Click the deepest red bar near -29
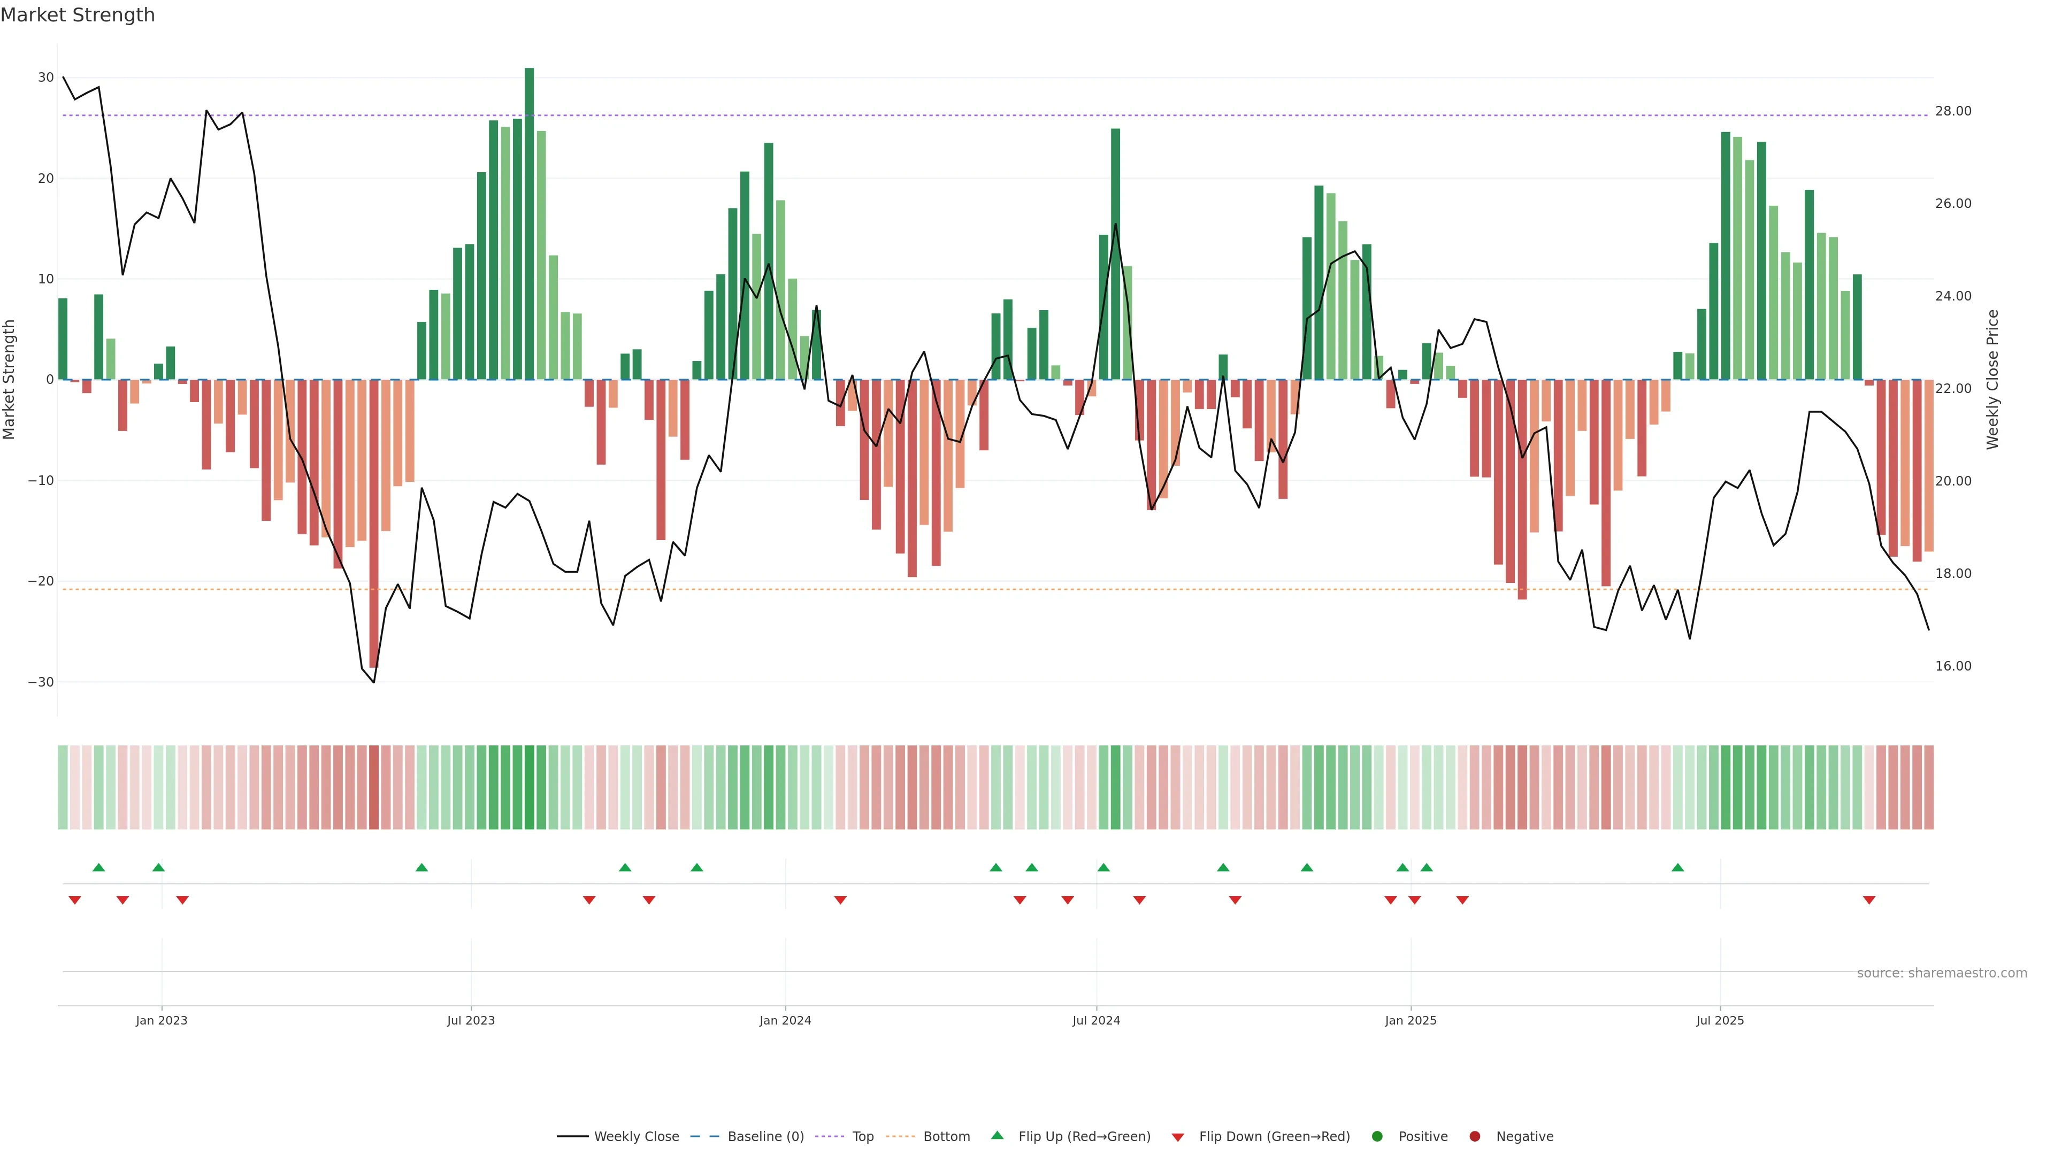Image resolution: width=2054 pixels, height=1155 pixels. 374,523
